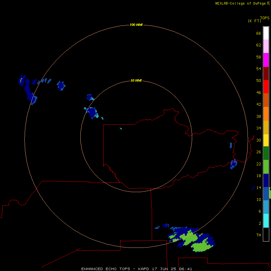Screen dimensions: 271x271
Task: Click the 'NEXLAB-College of DuPage' credit text
Action: 240,3
